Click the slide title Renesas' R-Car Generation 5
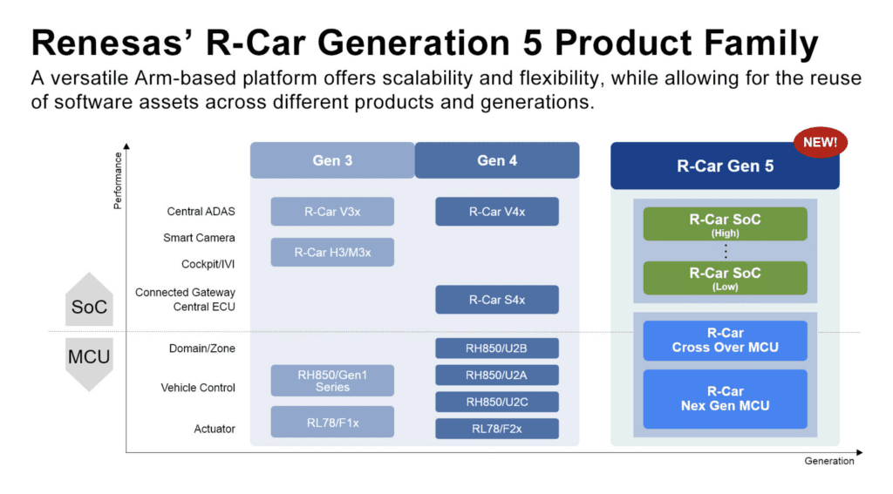Image resolution: width=893 pixels, height=494 pixels. point(425,43)
